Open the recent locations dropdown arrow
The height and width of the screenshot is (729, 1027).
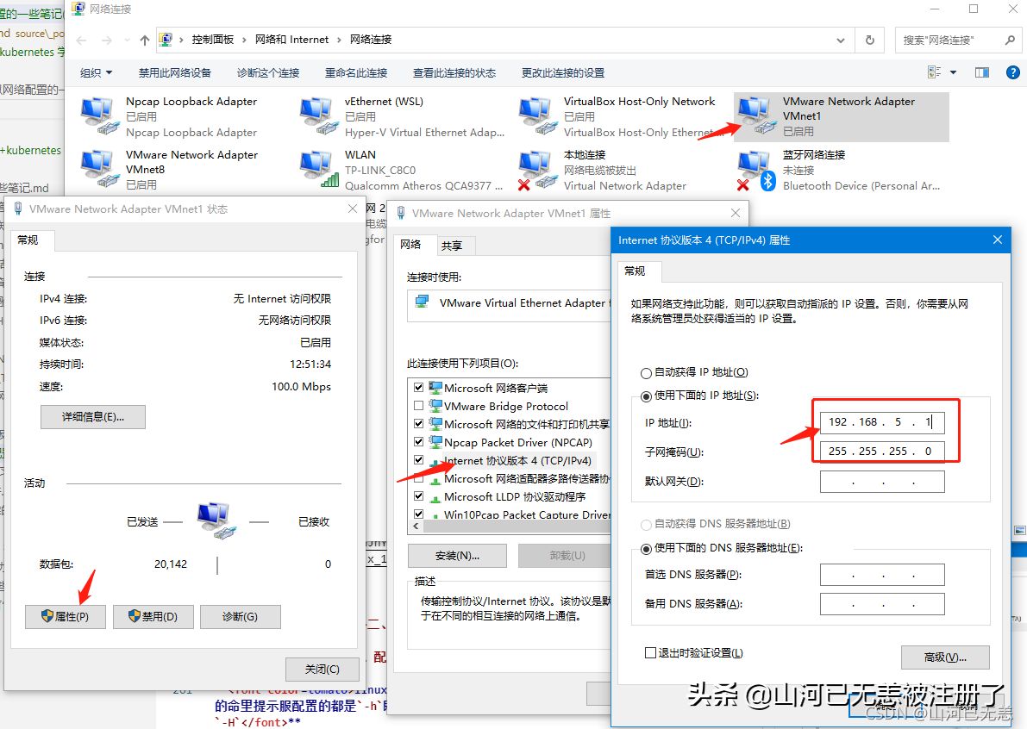click(x=127, y=40)
